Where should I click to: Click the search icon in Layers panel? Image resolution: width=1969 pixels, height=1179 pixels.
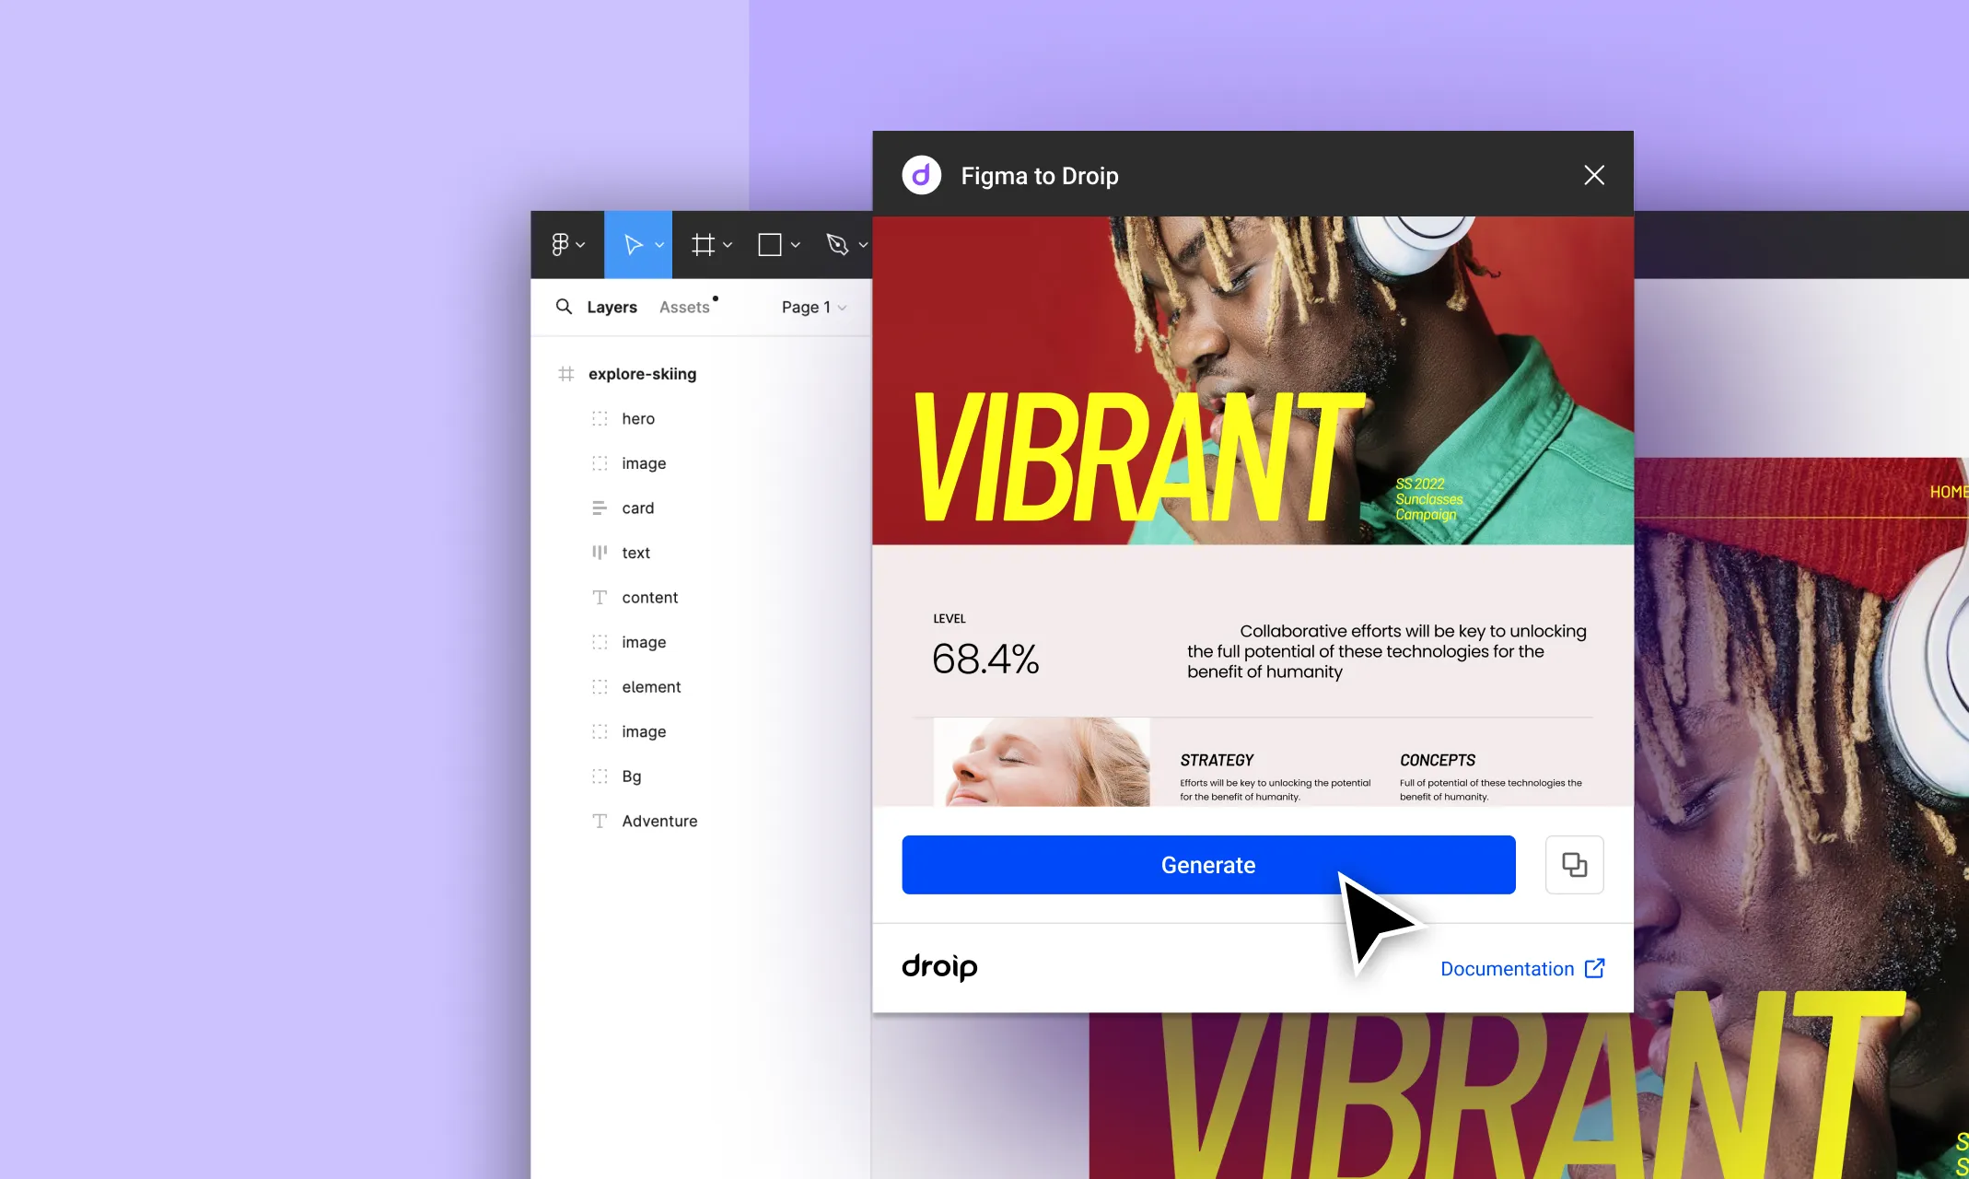click(x=565, y=306)
